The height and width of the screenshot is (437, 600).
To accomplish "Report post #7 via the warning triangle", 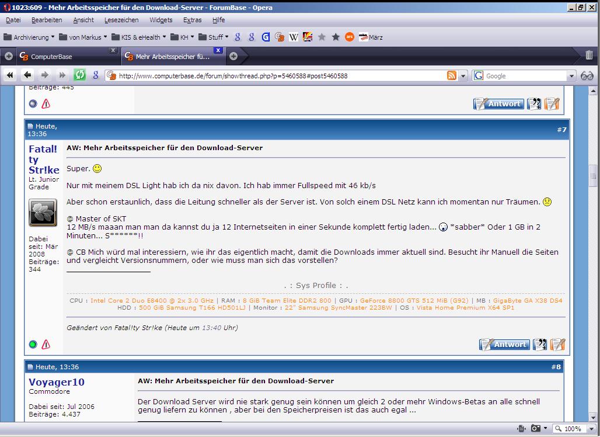I will 46,344.
